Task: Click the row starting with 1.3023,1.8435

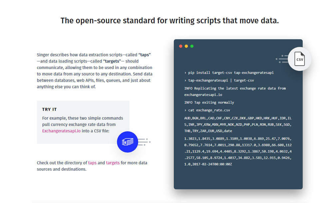Action: pyautogui.click(x=238, y=139)
